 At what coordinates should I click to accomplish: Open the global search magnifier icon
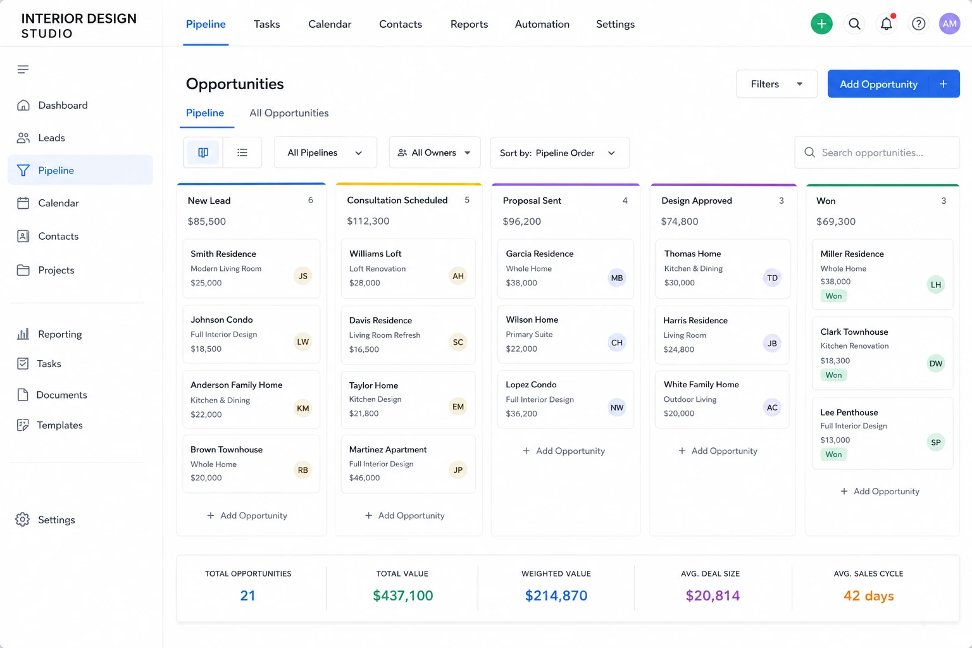(x=854, y=24)
